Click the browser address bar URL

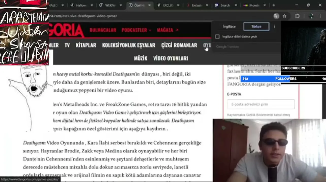tap(83, 16)
